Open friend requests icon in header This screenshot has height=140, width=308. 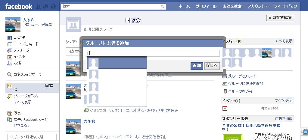tap(38, 7)
